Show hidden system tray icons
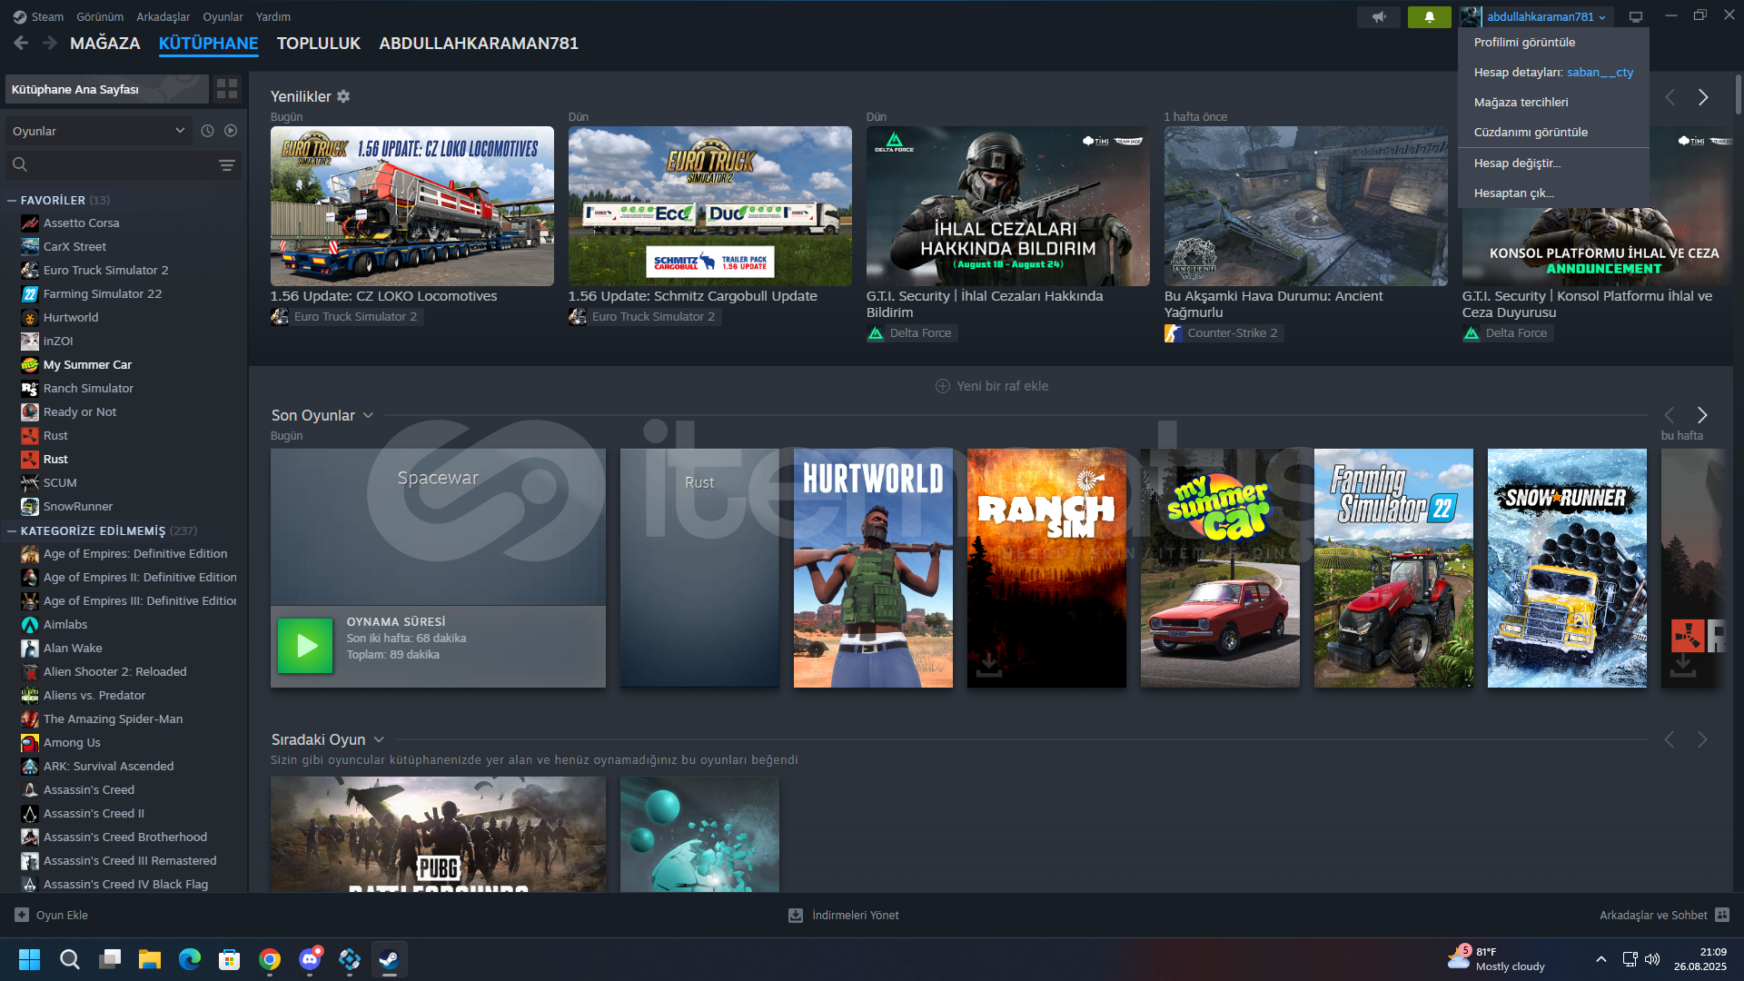The width and height of the screenshot is (1744, 981). pos(1601,959)
